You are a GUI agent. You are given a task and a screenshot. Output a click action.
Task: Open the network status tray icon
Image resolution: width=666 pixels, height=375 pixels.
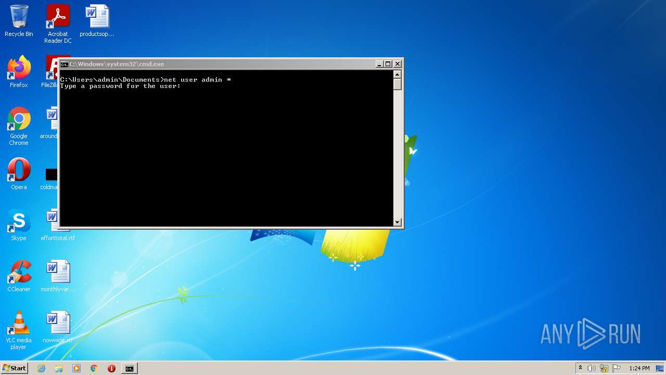(x=604, y=368)
